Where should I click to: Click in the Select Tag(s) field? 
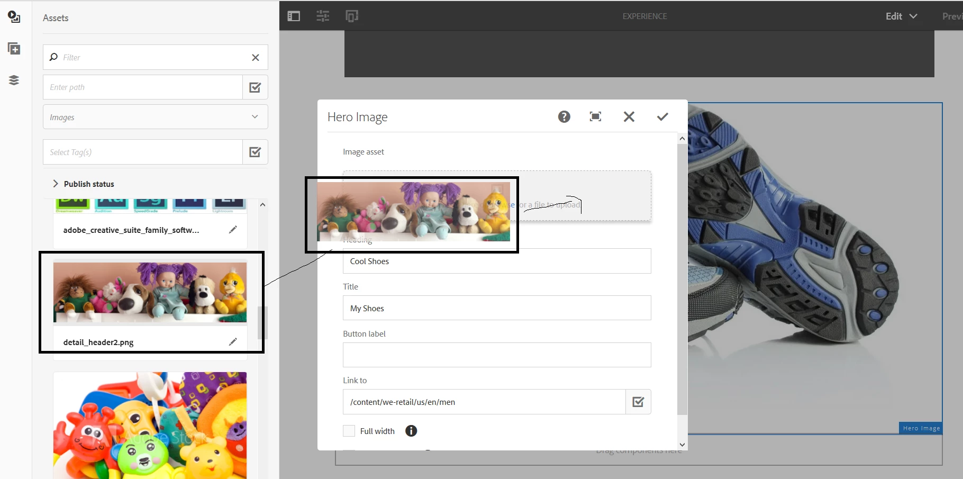point(143,152)
